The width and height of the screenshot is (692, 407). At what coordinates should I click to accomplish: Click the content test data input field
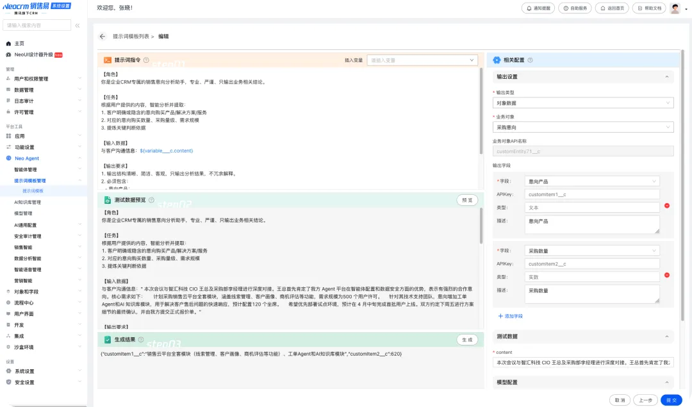(582, 363)
